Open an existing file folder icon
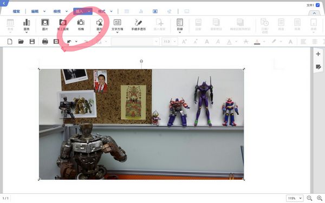Image resolution: width=325 pixels, height=203 pixels. pos(21,42)
